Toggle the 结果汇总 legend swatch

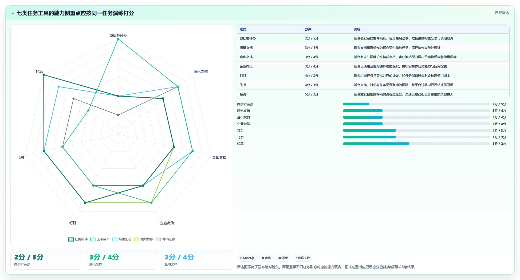click(115, 239)
